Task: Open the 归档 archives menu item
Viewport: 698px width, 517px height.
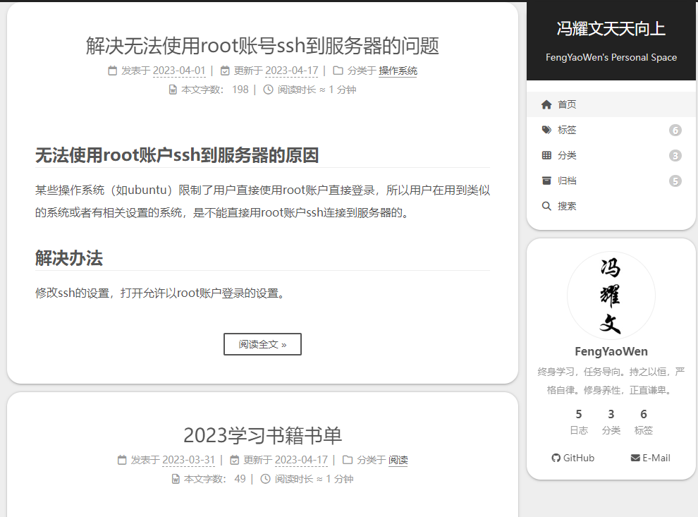Action: [611, 181]
